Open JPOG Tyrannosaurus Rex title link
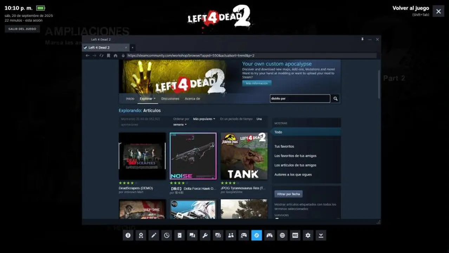 point(243,188)
